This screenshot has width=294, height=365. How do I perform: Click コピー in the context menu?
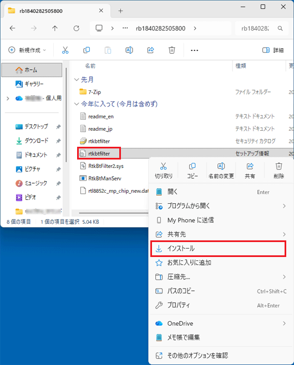coord(192,171)
